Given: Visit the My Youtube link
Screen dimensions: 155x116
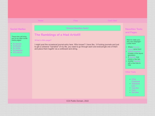Looking at the screenshot, I should [17, 44].
